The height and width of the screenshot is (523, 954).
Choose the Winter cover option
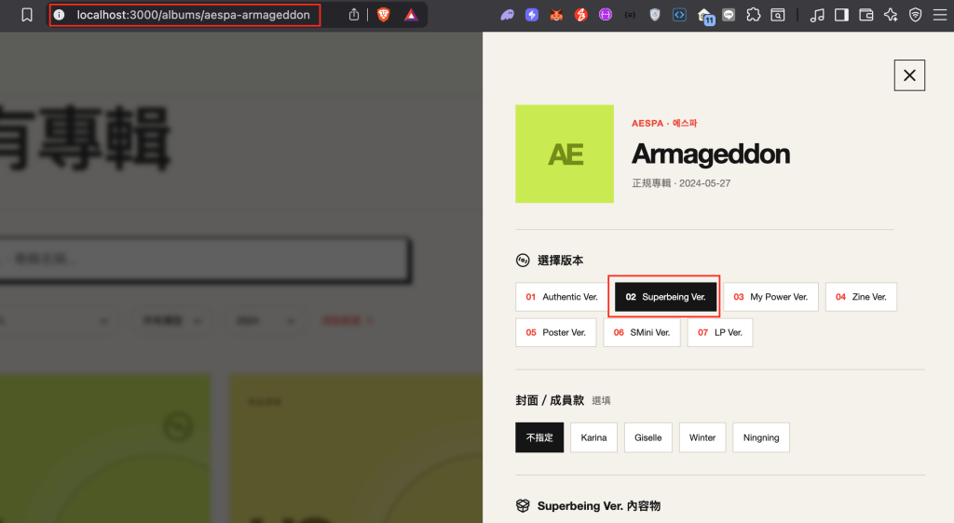pos(702,437)
